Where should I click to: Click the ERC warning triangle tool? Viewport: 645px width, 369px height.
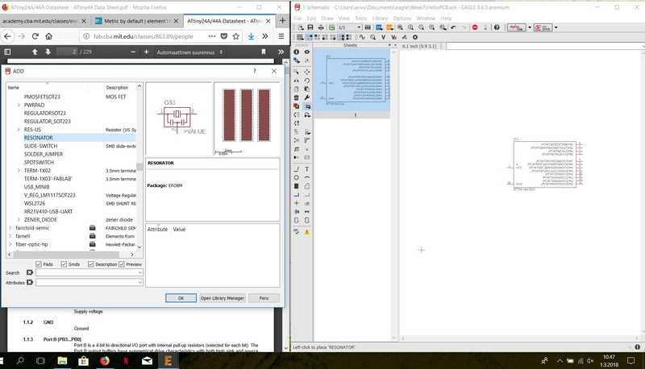[307, 232]
